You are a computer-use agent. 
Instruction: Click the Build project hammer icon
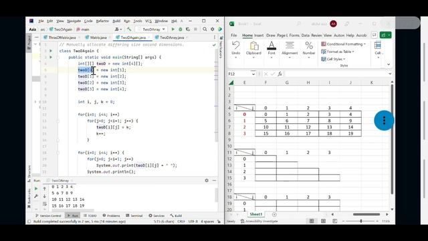point(129,29)
